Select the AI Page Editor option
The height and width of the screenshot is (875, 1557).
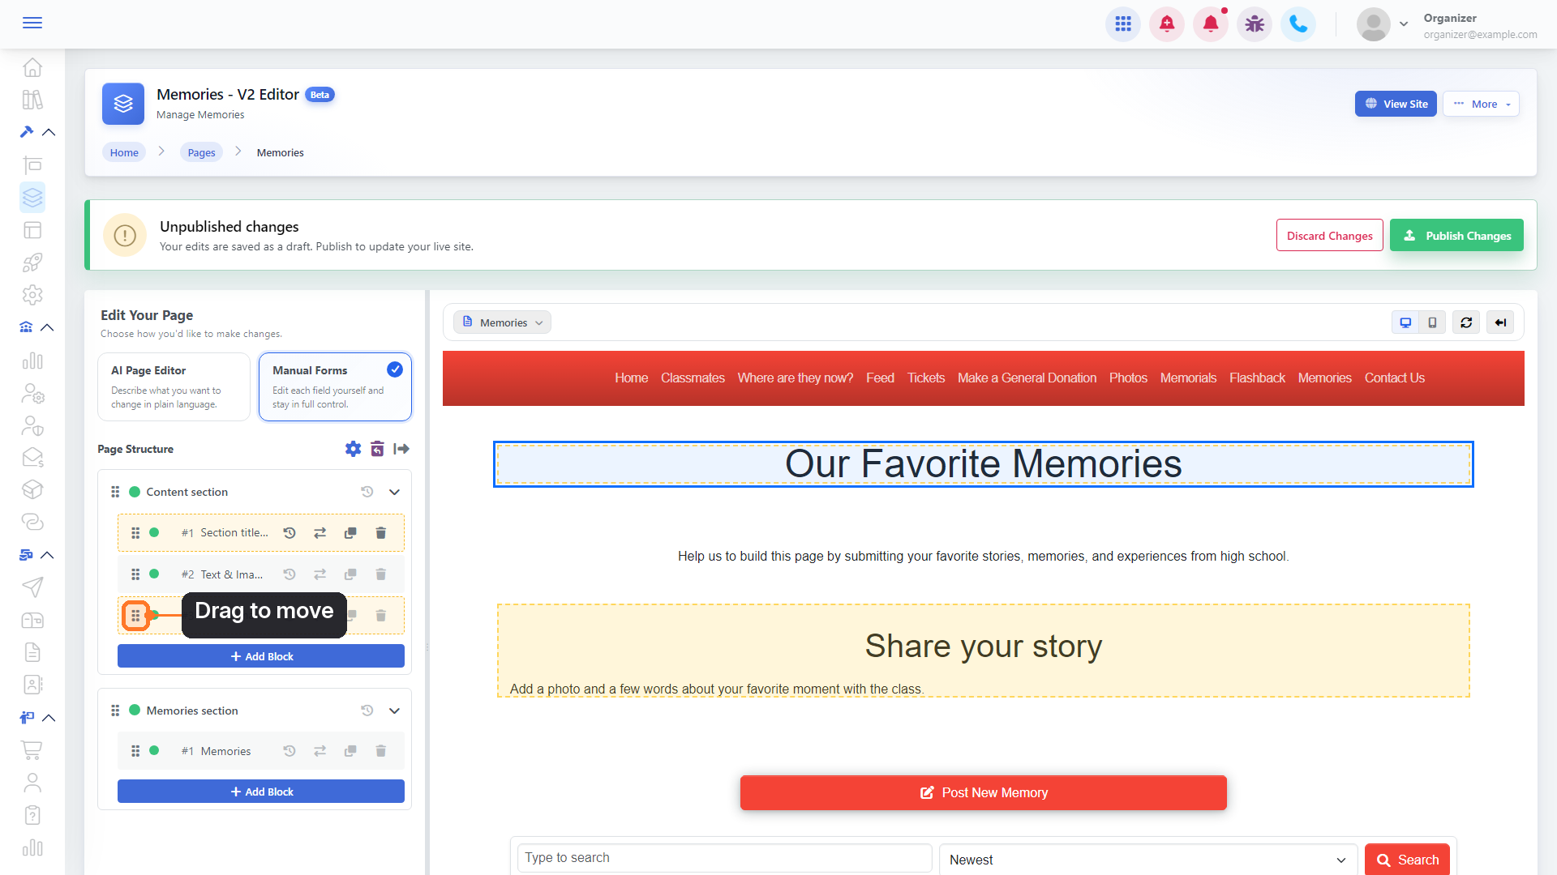point(174,386)
